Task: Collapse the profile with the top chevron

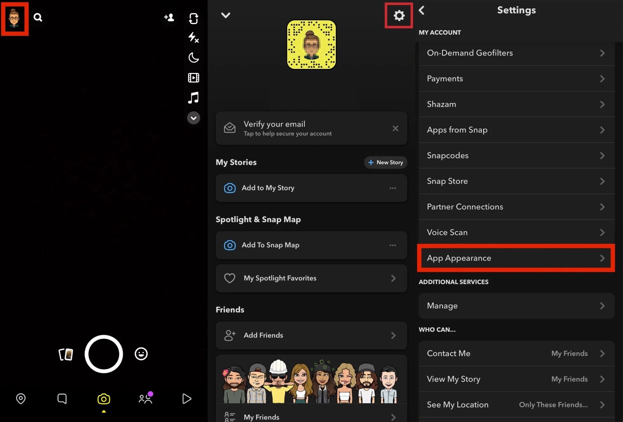Action: point(226,15)
